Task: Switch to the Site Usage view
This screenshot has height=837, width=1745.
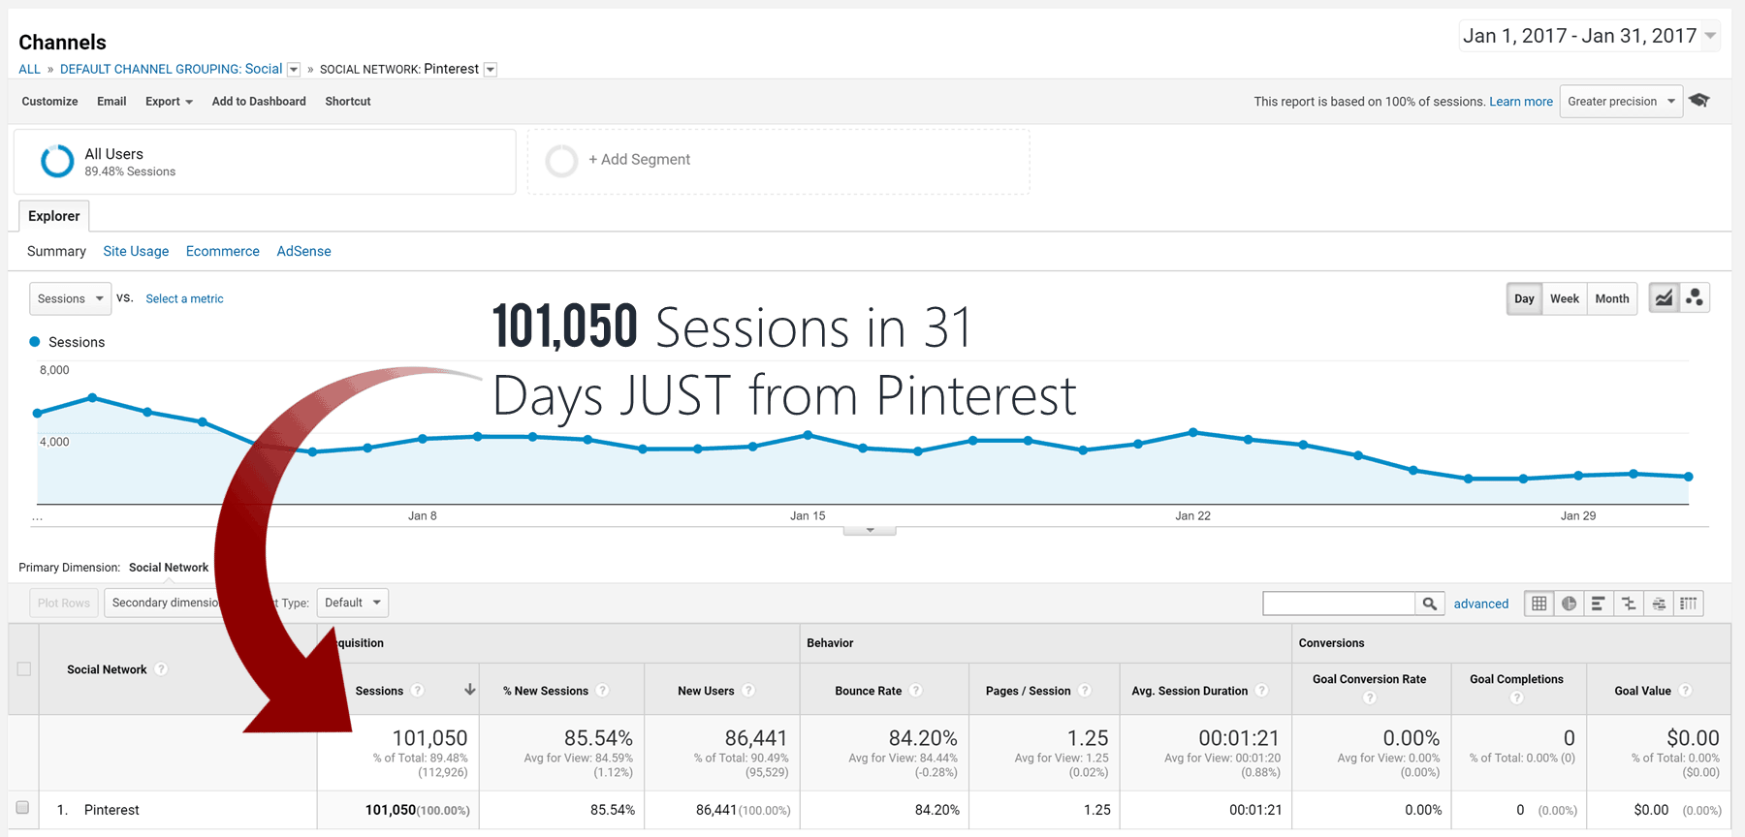Action: 136,251
